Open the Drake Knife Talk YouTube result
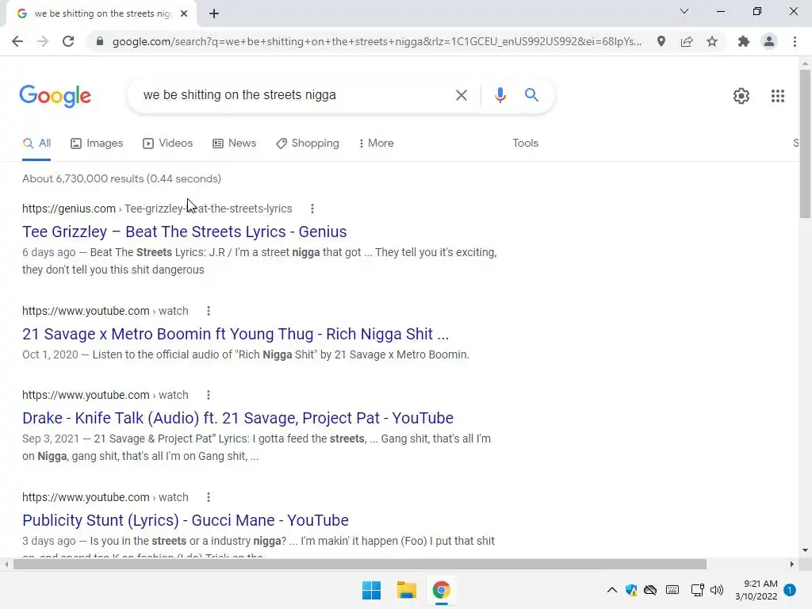This screenshot has height=609, width=812. point(238,418)
